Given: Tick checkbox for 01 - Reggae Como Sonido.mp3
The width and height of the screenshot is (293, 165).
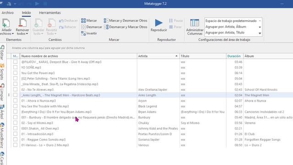Looking at the screenshot, I should tap(15, 139).
